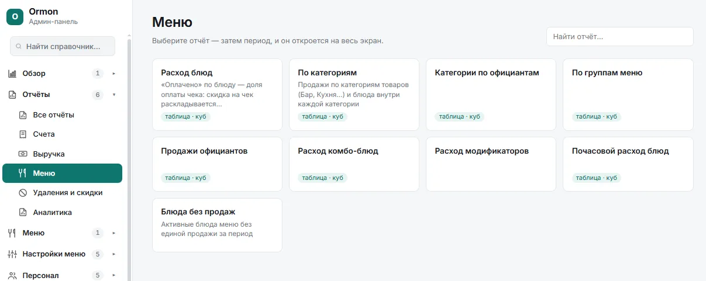Click таблица · куб tag on Расход комбо-блюд
This screenshot has height=281, width=706.
click(322, 178)
